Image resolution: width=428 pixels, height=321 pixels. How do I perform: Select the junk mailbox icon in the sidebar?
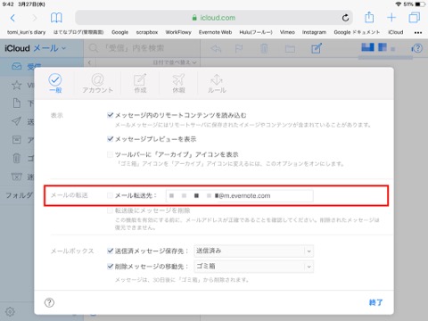click(x=17, y=177)
